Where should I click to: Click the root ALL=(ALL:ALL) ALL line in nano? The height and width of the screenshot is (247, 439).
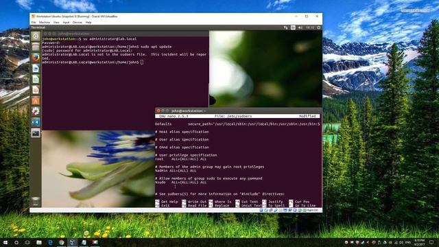pos(181,159)
